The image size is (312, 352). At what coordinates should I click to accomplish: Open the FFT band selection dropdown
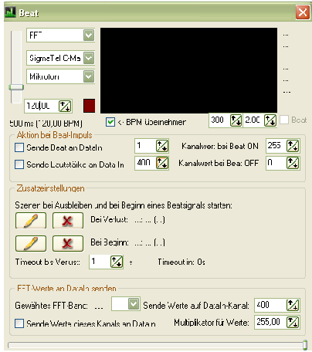tap(134, 304)
